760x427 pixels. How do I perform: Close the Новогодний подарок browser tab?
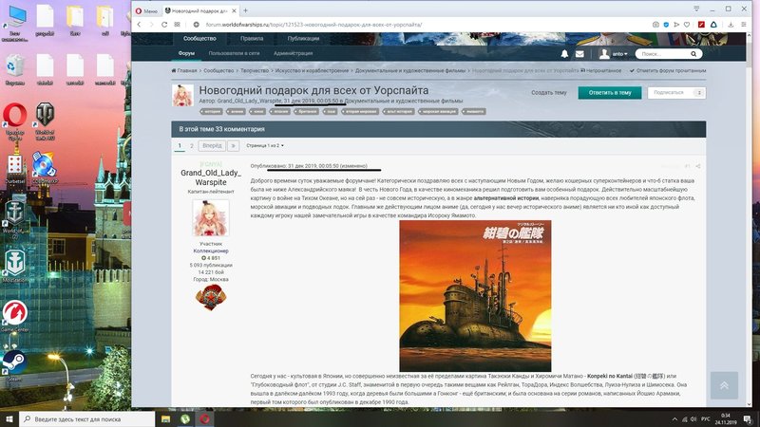click(x=234, y=10)
